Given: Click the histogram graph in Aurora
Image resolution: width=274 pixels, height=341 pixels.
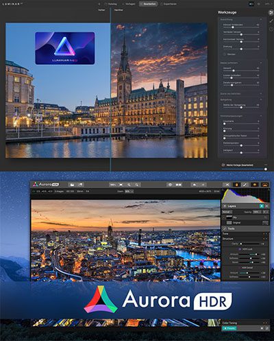Looking at the screenshot, I should pos(245,196).
